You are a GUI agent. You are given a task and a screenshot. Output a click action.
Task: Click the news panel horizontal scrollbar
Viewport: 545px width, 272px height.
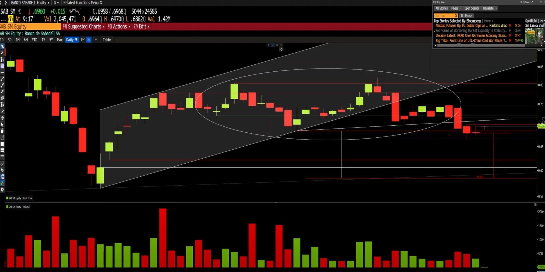482,46
